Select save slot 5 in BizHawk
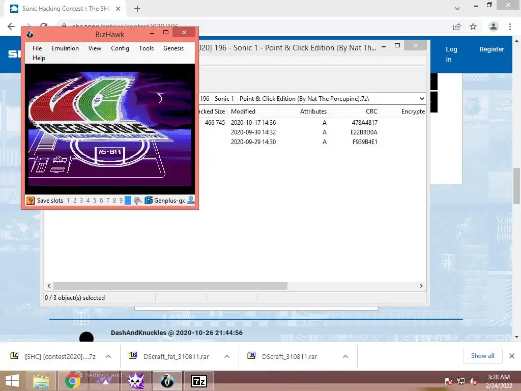This screenshot has height=391, width=521. [x=95, y=201]
